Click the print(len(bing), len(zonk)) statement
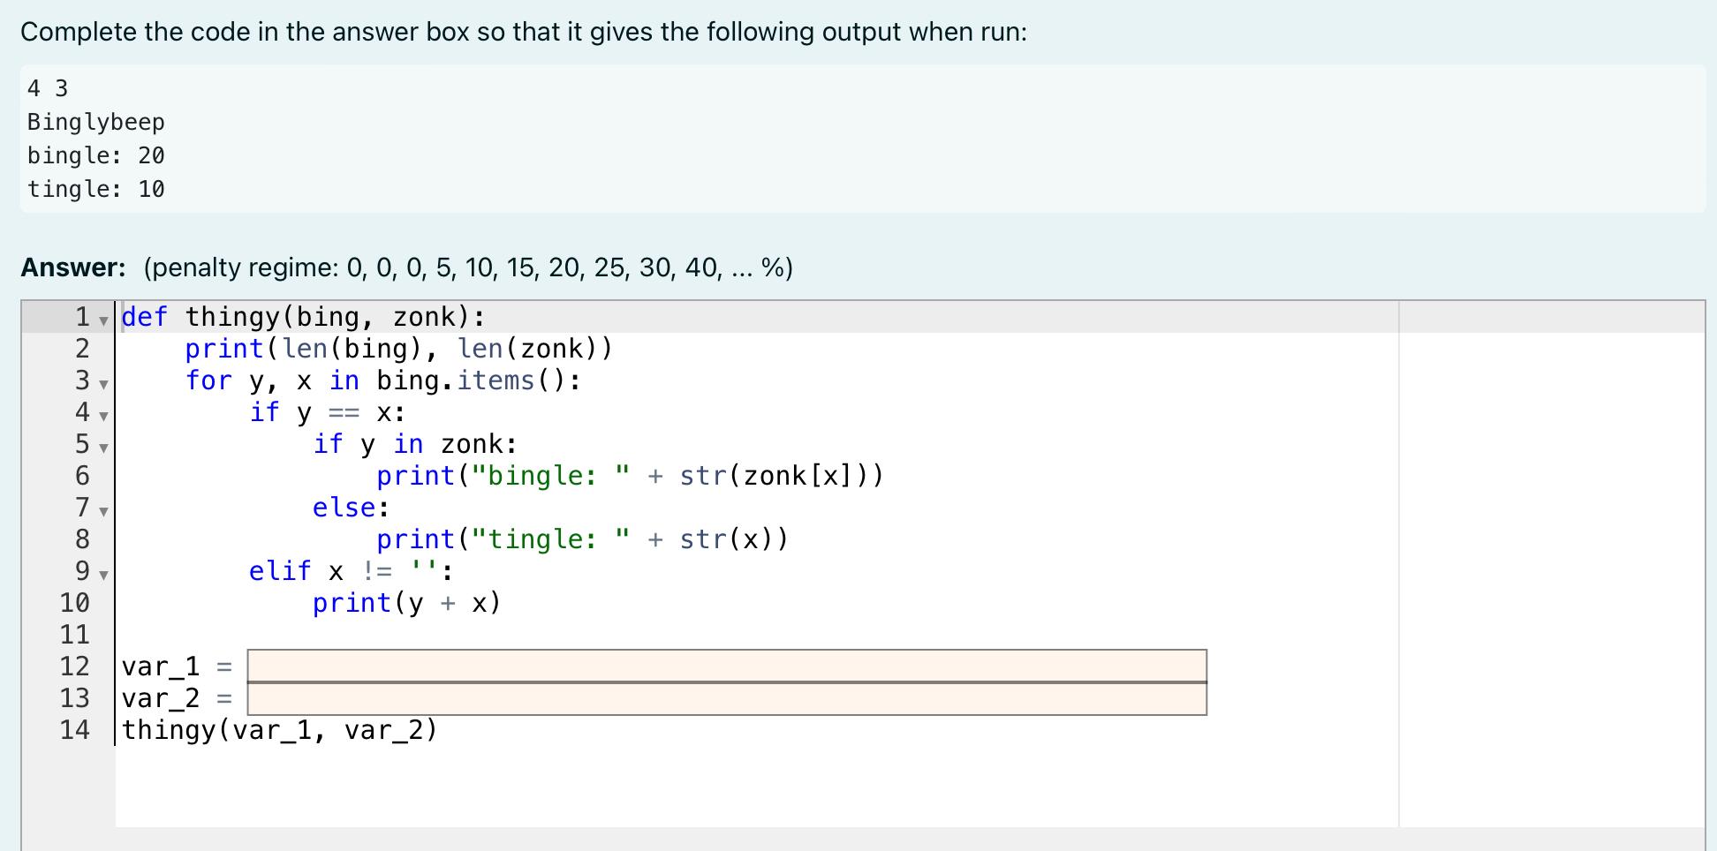 pos(397,348)
